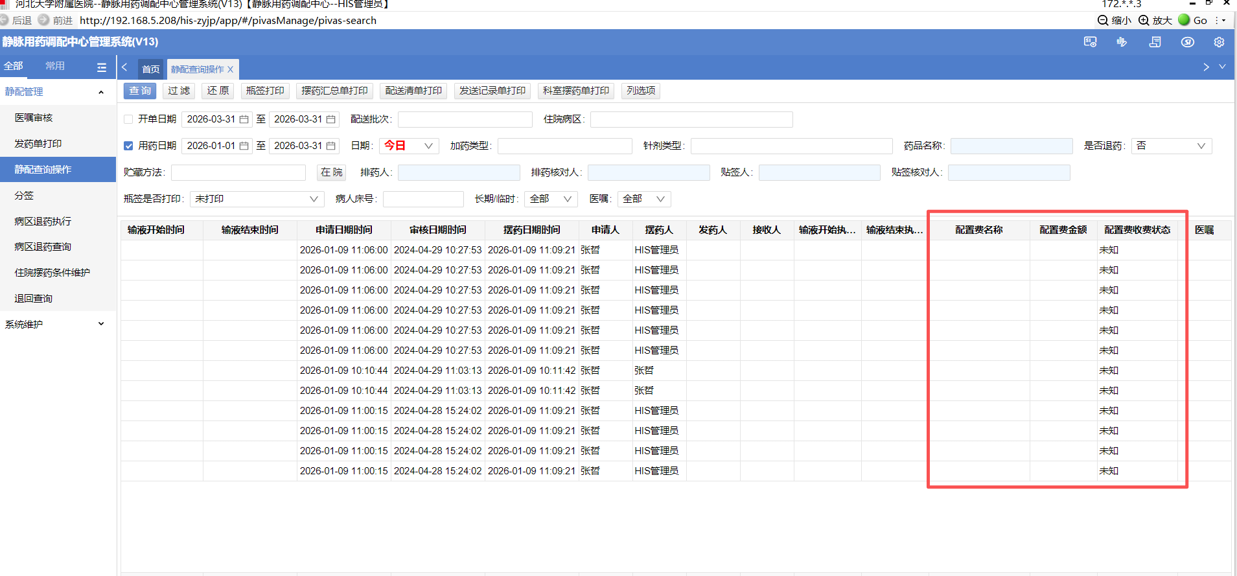Viewport: 1237px width, 576px height.
Task: Open the 瓶签是否打印 dropdown
Action: click(x=257, y=199)
